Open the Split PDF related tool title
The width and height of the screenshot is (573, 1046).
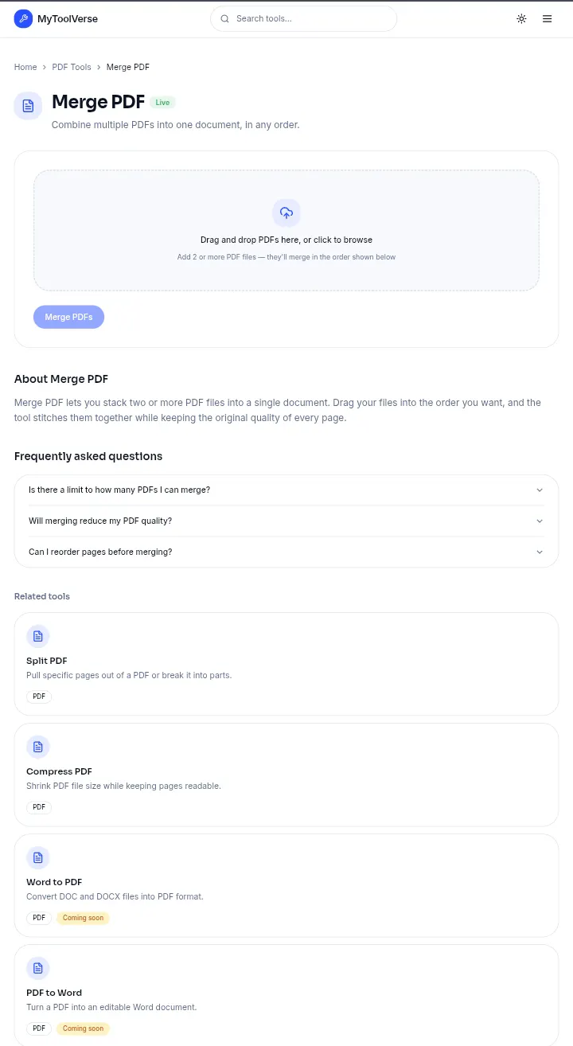click(x=47, y=661)
